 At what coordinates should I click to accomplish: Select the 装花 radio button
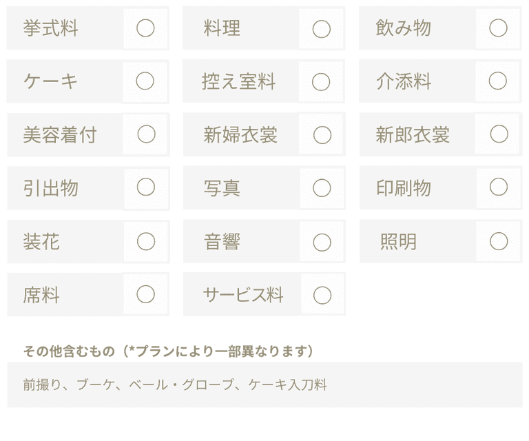point(146,241)
